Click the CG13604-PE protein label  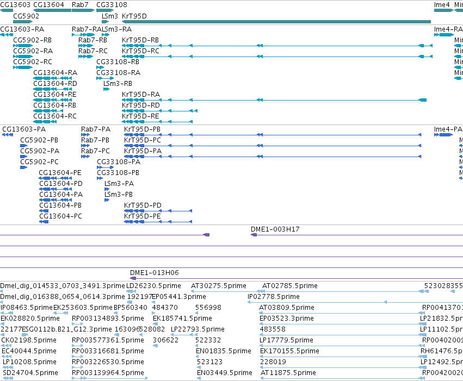coord(60,173)
